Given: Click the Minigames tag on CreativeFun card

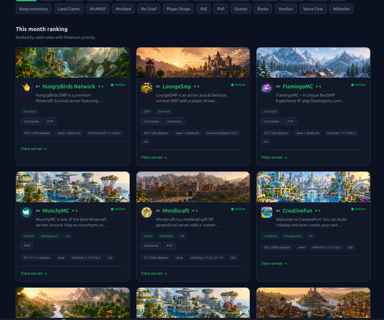Looking at the screenshot, I should [x=293, y=236].
